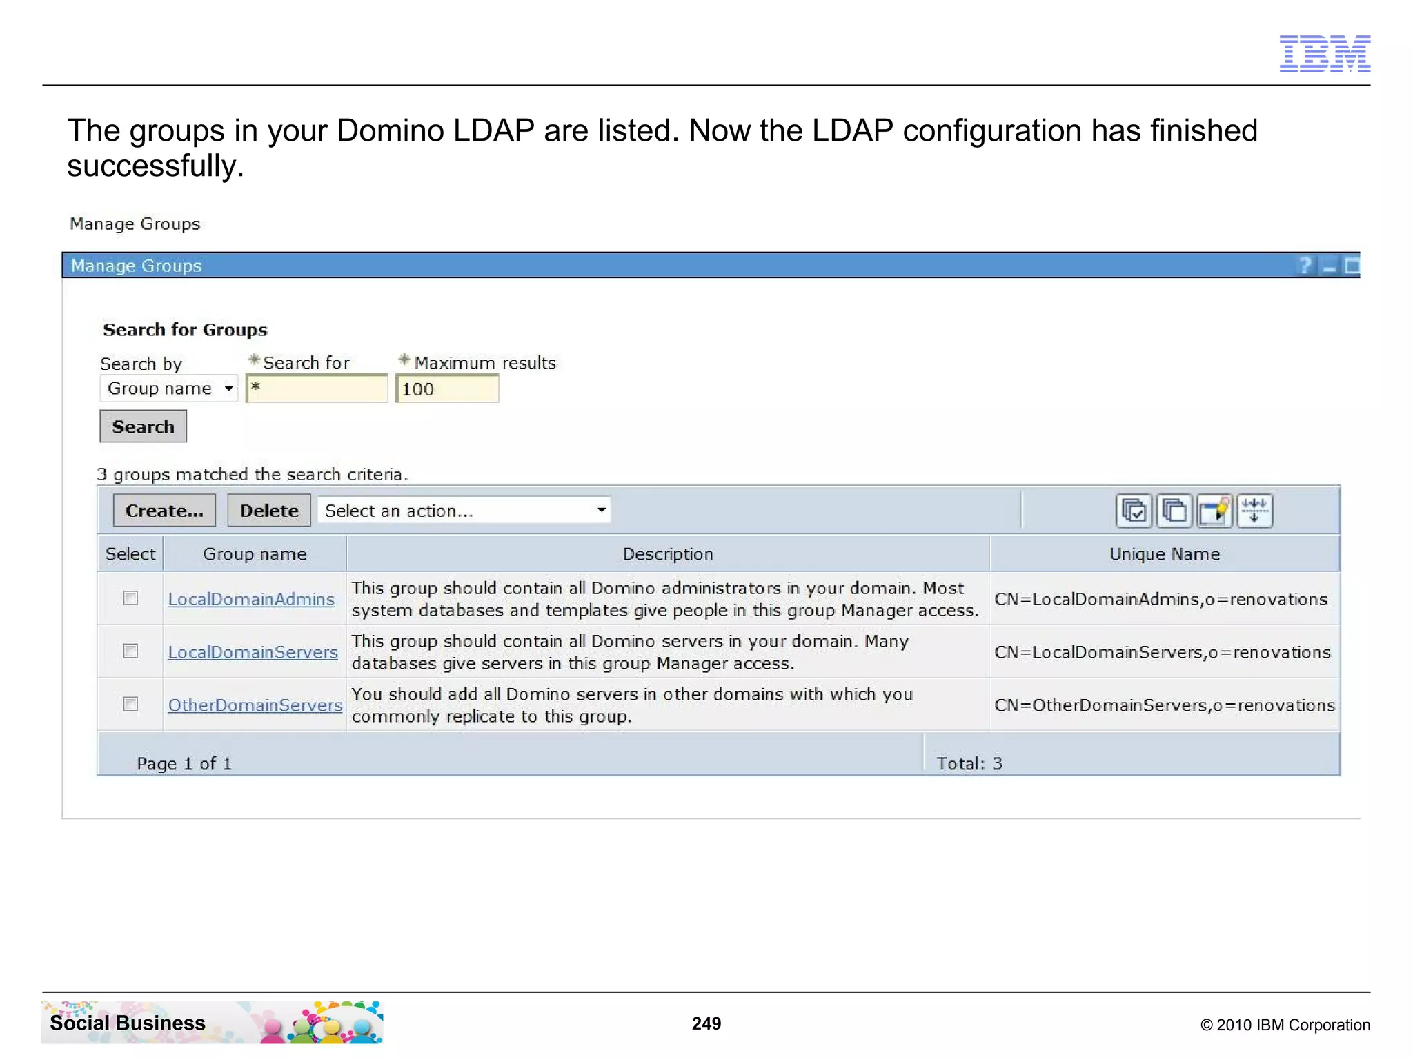The width and height of the screenshot is (1413, 1060).
Task: Click the Page 1 of 1 text
Action: (184, 764)
